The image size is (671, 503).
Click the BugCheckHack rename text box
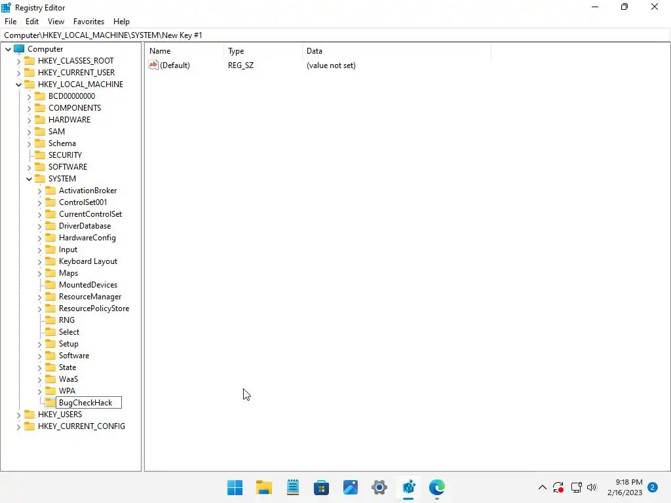tap(89, 403)
